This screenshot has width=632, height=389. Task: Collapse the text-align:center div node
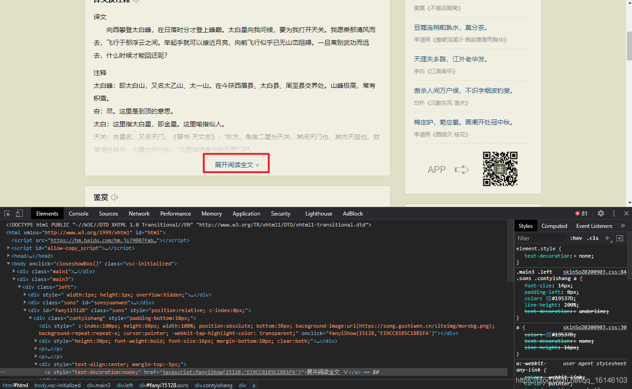[x=36, y=364]
